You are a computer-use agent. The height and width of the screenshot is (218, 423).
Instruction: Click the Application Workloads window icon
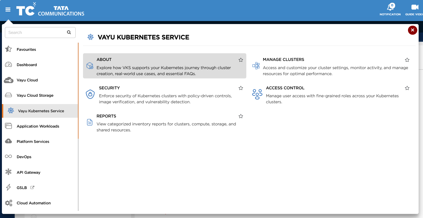[8, 126]
